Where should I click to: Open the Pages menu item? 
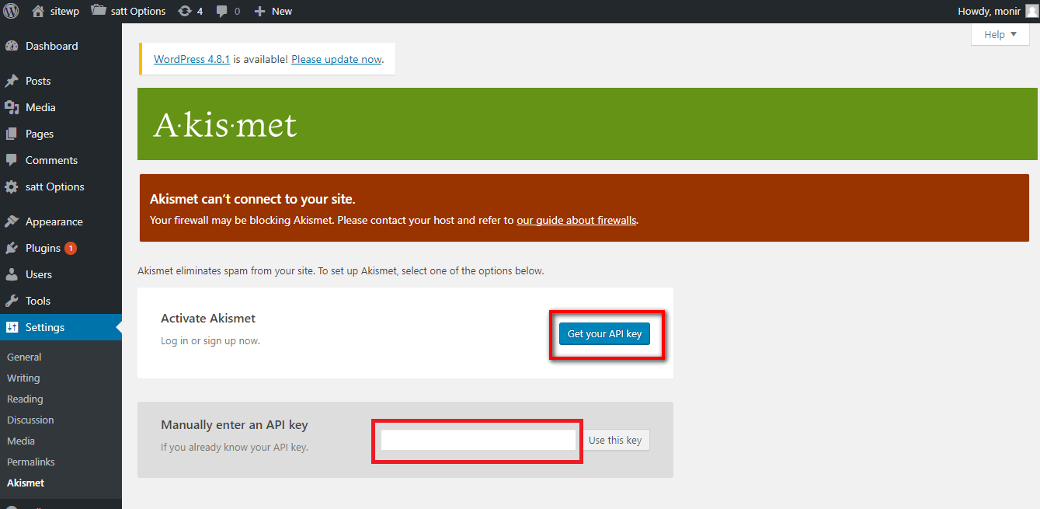coord(61,134)
